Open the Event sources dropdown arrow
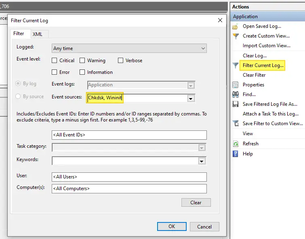305x239 pixels. tap(191, 99)
